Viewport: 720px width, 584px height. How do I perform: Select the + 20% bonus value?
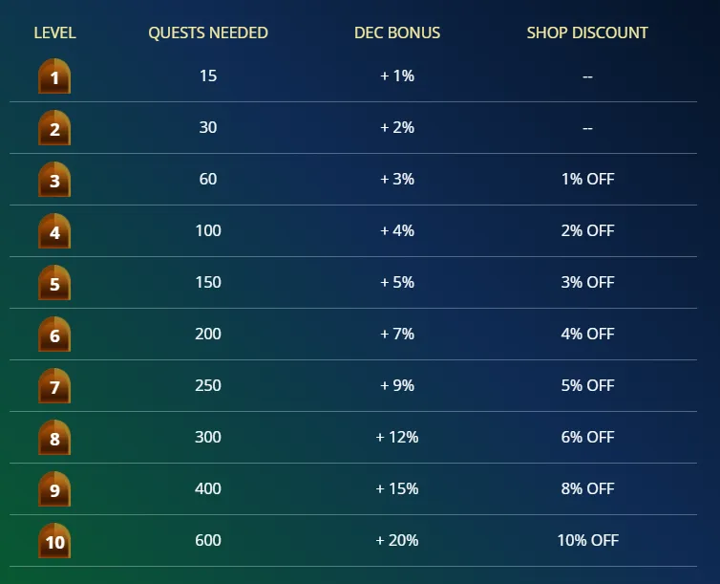(397, 540)
